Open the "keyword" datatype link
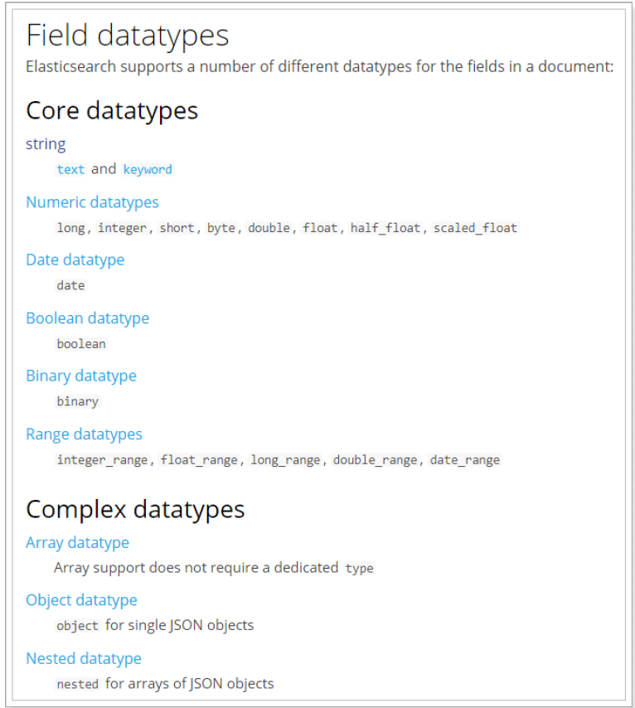This screenshot has height=708, width=635. tap(148, 169)
